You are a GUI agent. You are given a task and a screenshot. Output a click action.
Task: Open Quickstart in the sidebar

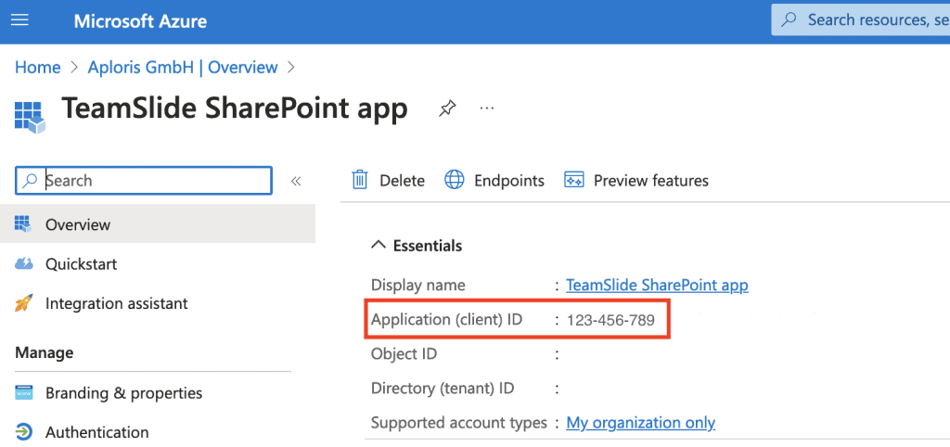pyautogui.click(x=82, y=264)
